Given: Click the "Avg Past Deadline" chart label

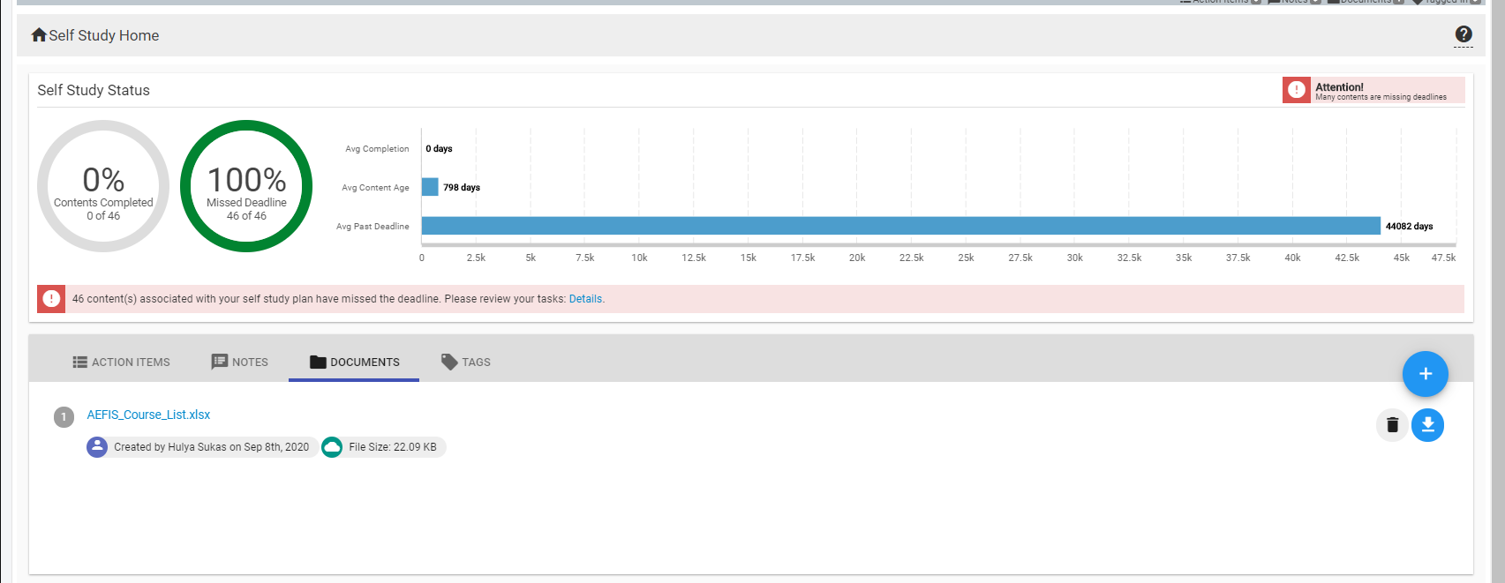Looking at the screenshot, I should click(x=372, y=227).
